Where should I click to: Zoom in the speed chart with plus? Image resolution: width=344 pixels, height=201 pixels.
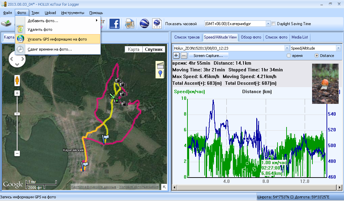click(x=176, y=56)
